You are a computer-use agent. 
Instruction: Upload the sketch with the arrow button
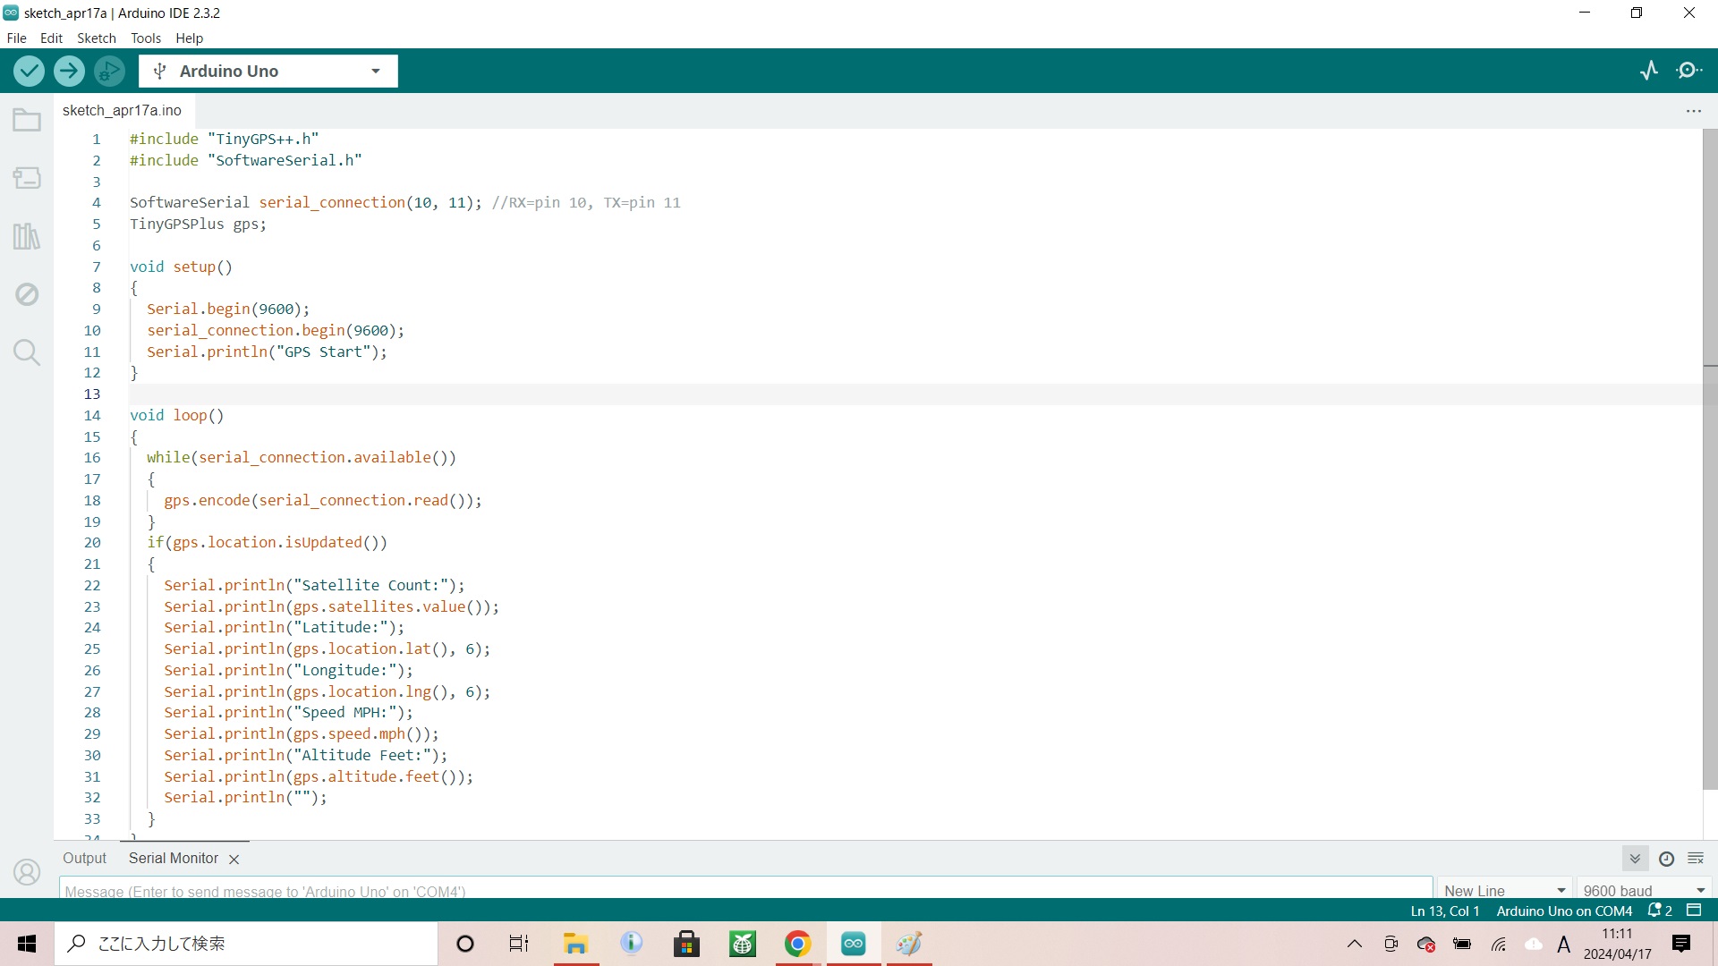(x=69, y=71)
